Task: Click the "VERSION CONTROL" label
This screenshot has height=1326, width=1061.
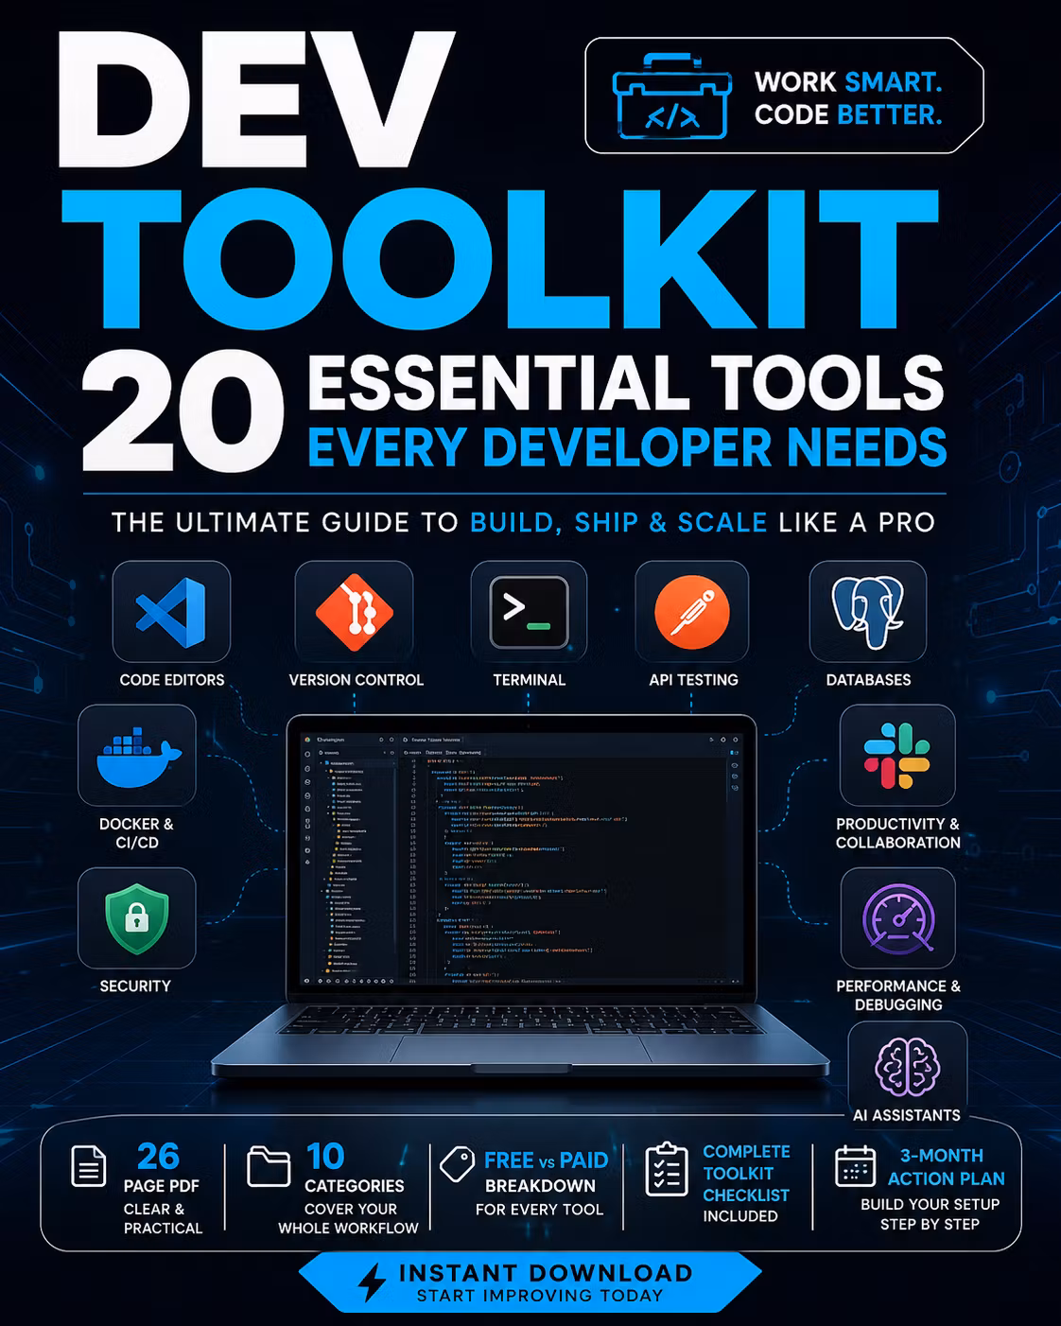Action: tap(357, 680)
